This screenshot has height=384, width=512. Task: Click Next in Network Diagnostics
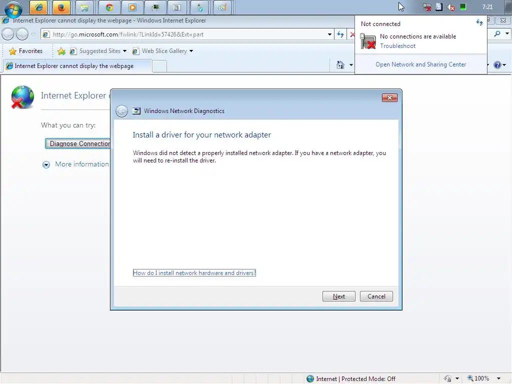(x=338, y=296)
